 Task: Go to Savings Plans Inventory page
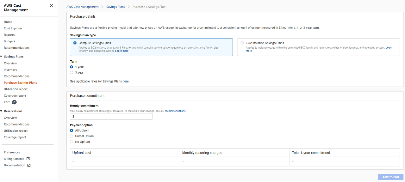(10, 70)
